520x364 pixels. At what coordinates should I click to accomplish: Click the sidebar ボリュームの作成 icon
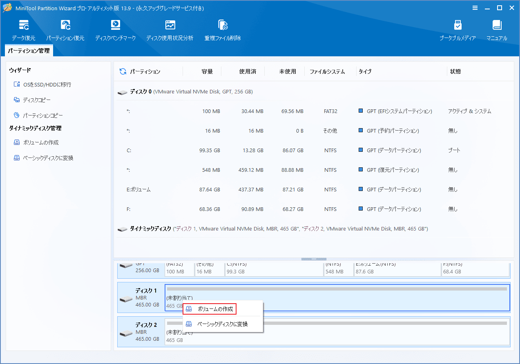[x=17, y=142]
